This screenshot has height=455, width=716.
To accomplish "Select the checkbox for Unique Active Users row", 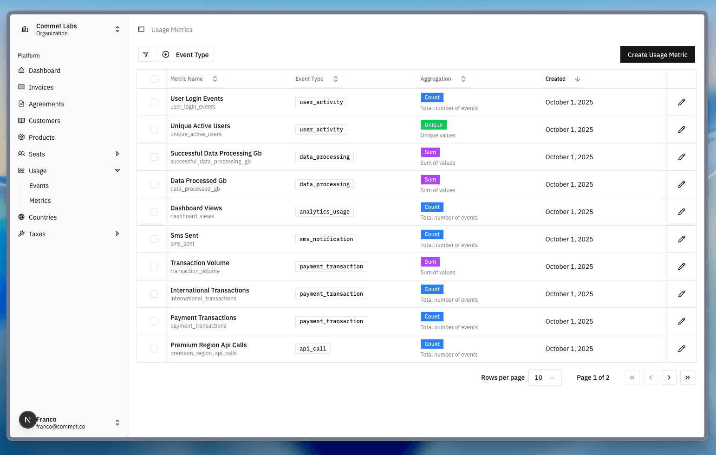I will point(153,129).
